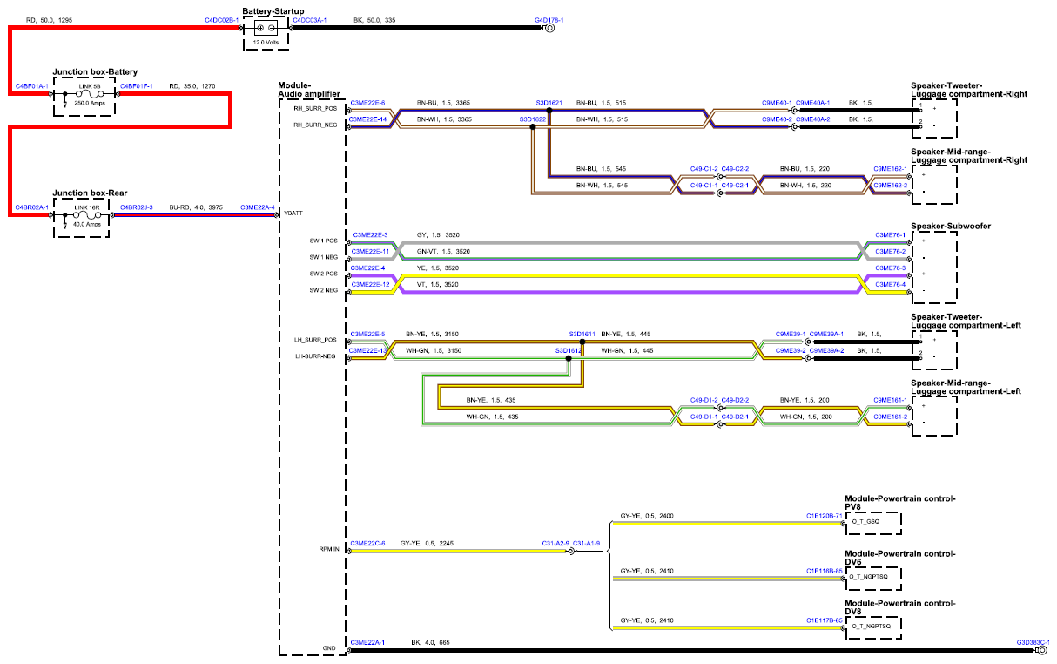Open powertrain connector C1E120B-71
Screen dimensions: 1057x664
[x=825, y=516]
